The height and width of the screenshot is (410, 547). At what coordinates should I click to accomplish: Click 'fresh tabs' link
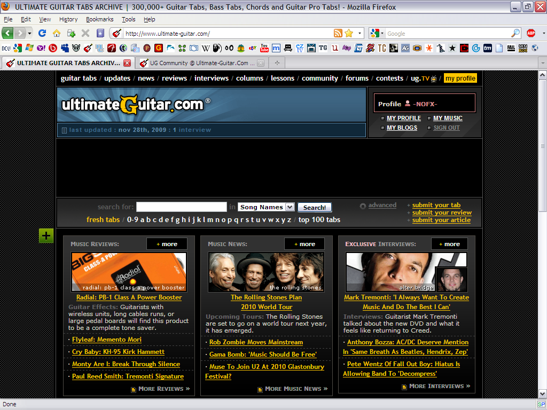pos(103,219)
